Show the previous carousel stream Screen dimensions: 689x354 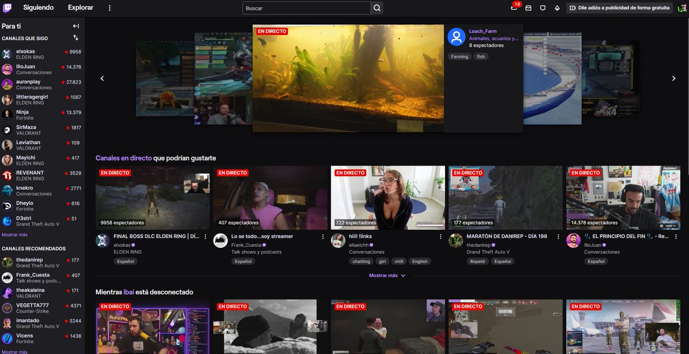(102, 78)
